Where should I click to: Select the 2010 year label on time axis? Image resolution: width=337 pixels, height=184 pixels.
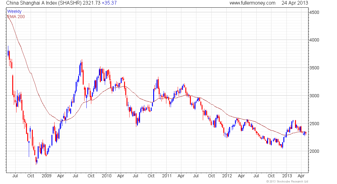(x=107, y=176)
